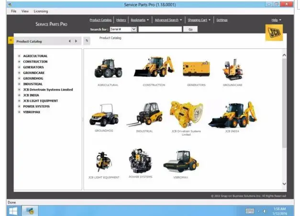Image resolution: width=300 pixels, height=216 pixels.
Task: Click Service Parts Pro taskbar icon
Action: [x=30, y=211]
